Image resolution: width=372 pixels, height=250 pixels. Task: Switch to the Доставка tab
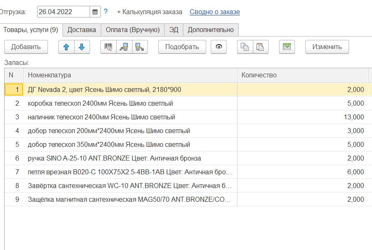coord(82,30)
